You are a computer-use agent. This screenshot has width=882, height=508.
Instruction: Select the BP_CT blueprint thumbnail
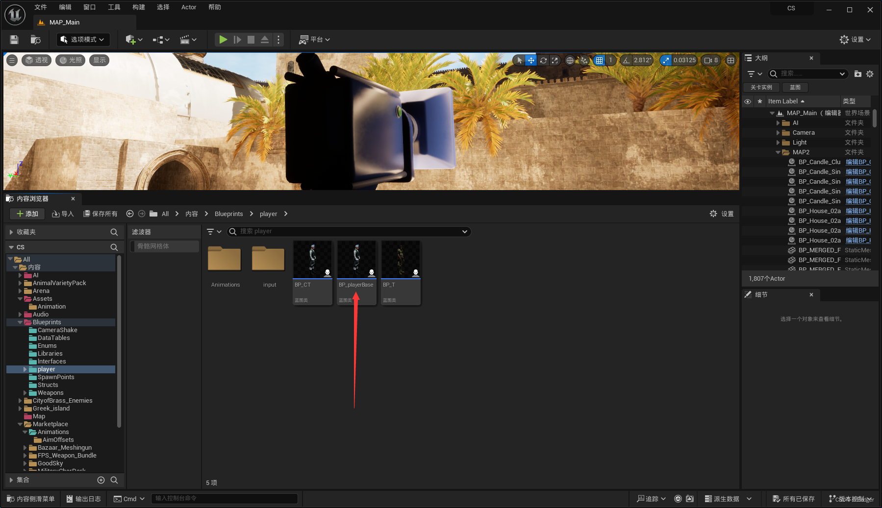click(x=312, y=272)
